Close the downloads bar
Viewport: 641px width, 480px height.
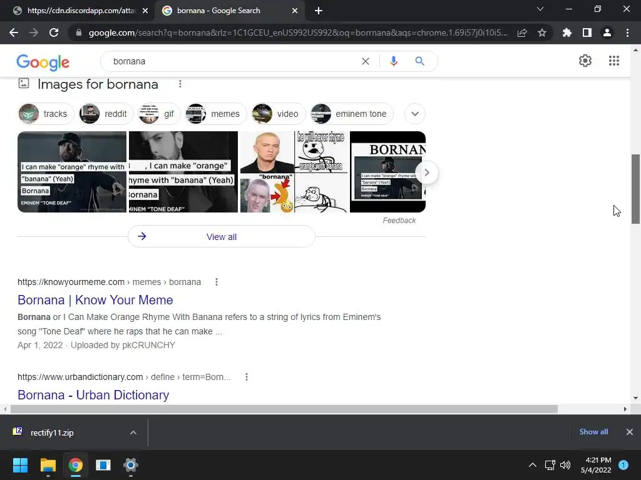[629, 432]
